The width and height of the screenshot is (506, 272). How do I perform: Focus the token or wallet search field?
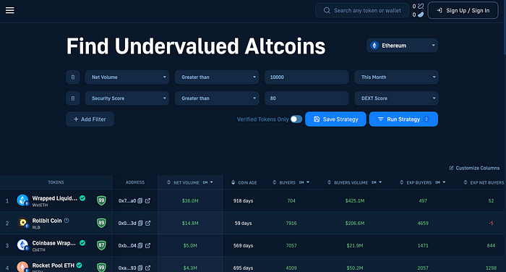tap(362, 10)
